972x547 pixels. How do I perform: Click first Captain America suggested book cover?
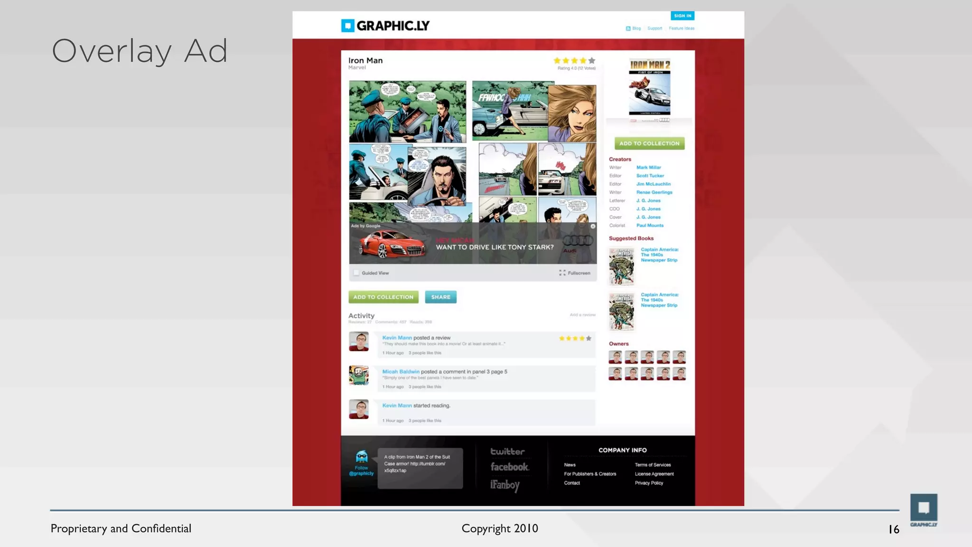click(622, 266)
